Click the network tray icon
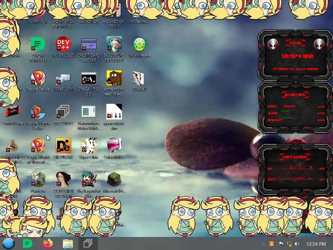 tap(289, 244)
